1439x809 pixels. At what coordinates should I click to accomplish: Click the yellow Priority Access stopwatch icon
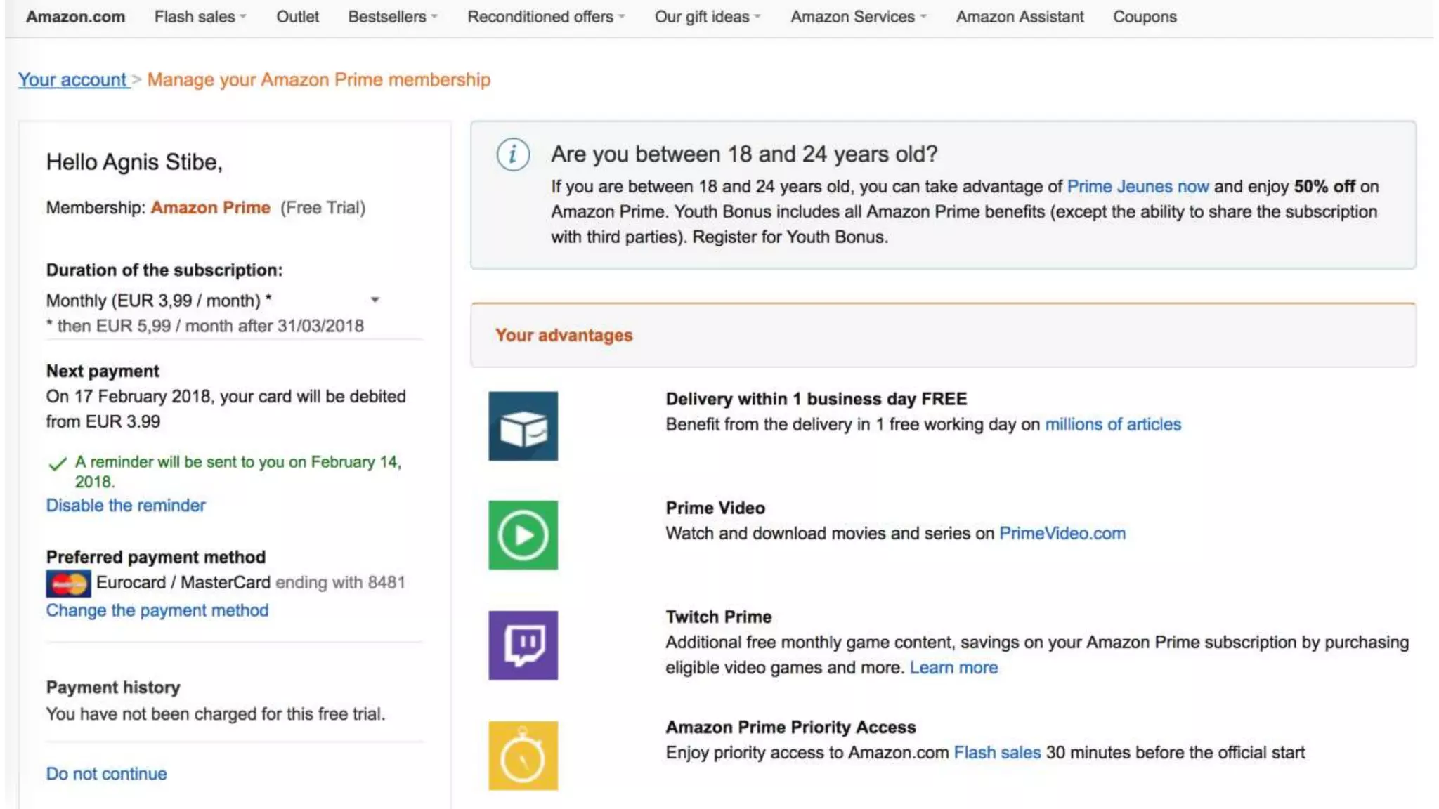pos(523,756)
